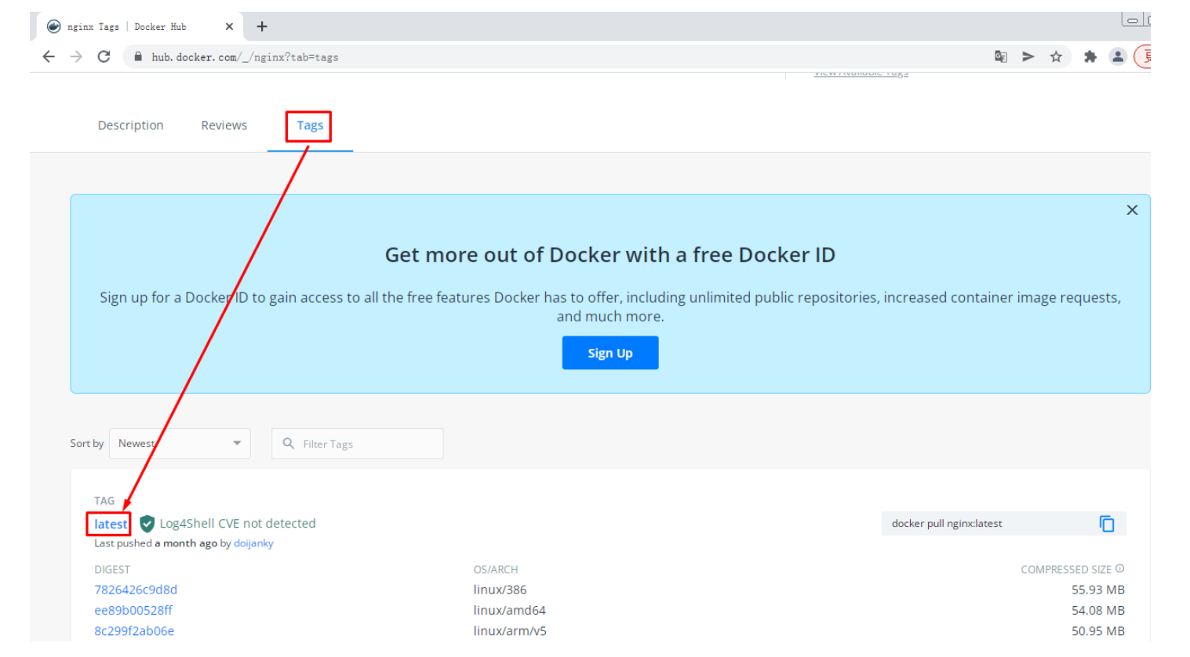Screen dimensions: 1190x657
Task: Open digest 8c299f2ab06e
Action: 134,631
